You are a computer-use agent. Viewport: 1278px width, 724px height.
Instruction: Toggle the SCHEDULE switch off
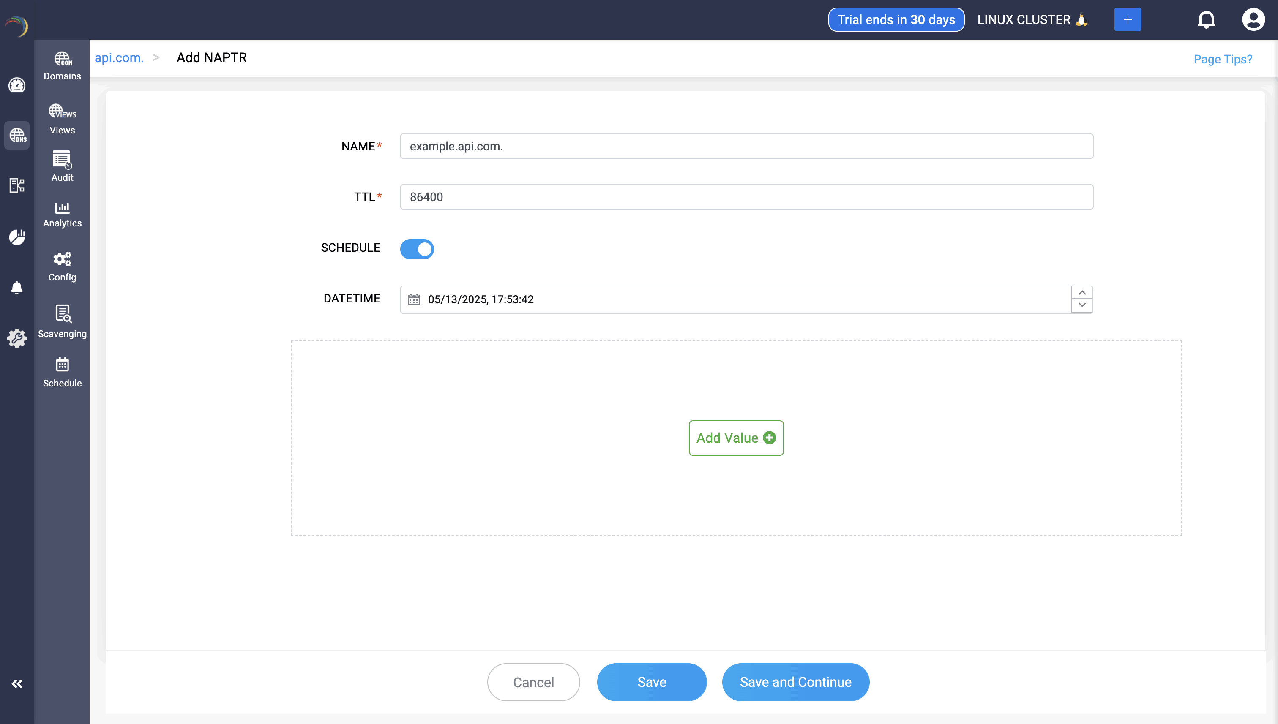[417, 249]
